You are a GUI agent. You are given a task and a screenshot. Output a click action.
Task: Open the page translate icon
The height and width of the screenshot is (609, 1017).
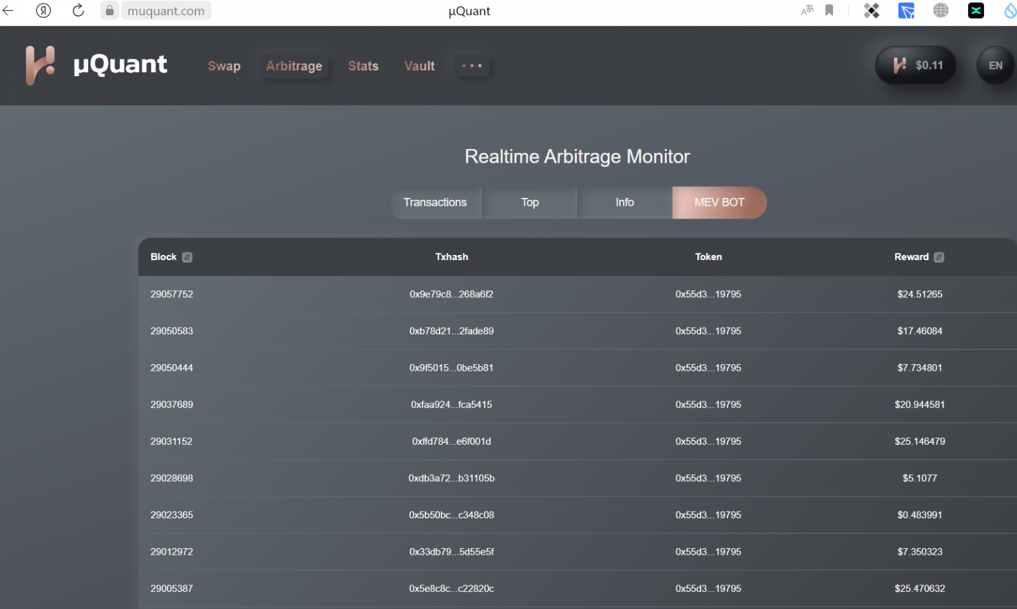coord(807,11)
